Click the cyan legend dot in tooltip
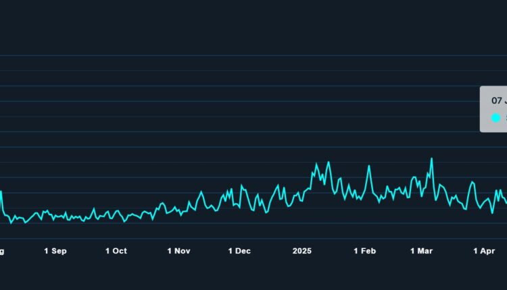 pos(496,118)
